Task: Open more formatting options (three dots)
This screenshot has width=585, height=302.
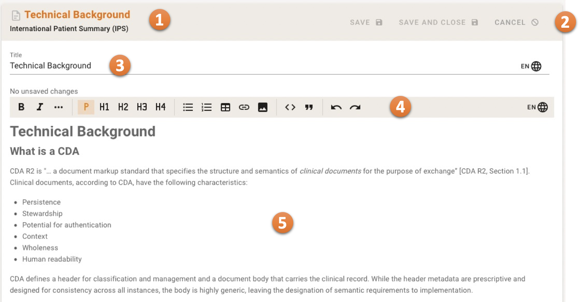Action: (58, 107)
